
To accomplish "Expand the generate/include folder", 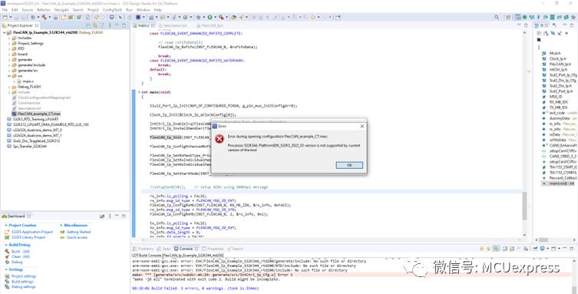I will click(9, 64).
